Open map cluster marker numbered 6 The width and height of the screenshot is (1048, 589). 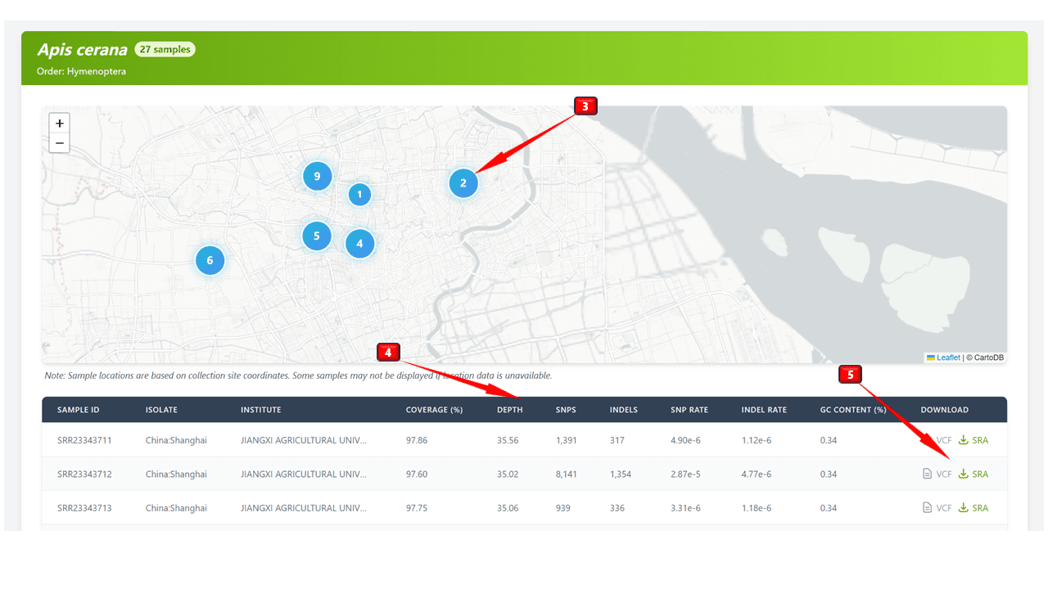pos(210,260)
